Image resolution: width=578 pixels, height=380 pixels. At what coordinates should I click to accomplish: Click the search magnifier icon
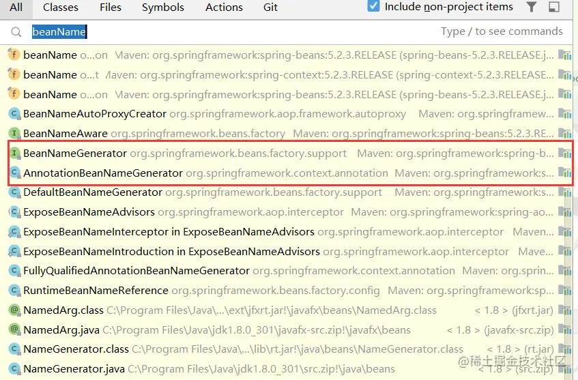point(16,33)
